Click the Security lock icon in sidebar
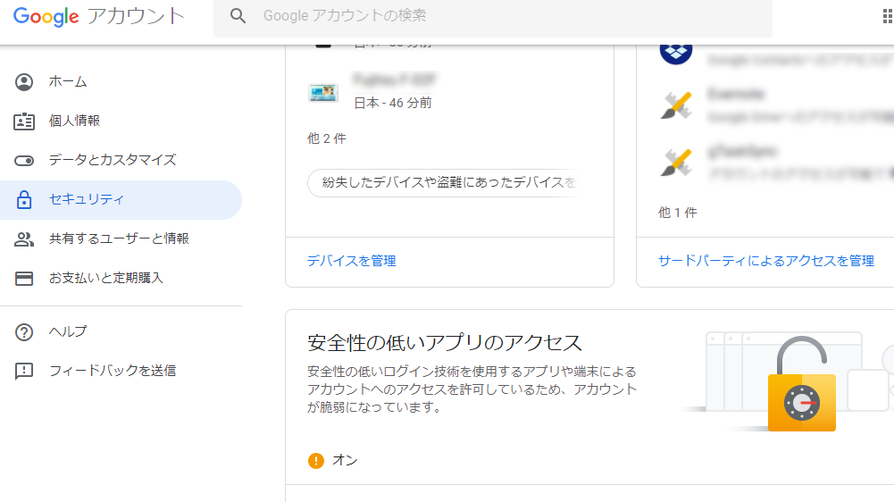Screen dimensions: 894x502 point(24,200)
